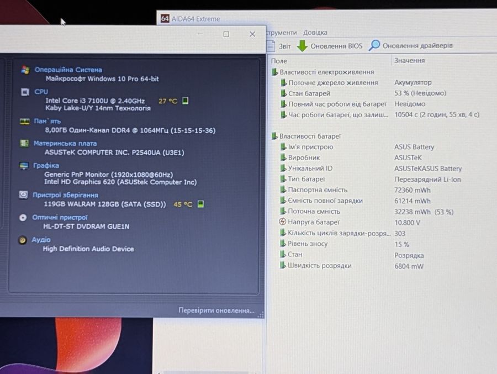Screen dimensions: 497x374
Task: Click the AIDA64 Extreme title bar icon
Action: tap(165, 19)
